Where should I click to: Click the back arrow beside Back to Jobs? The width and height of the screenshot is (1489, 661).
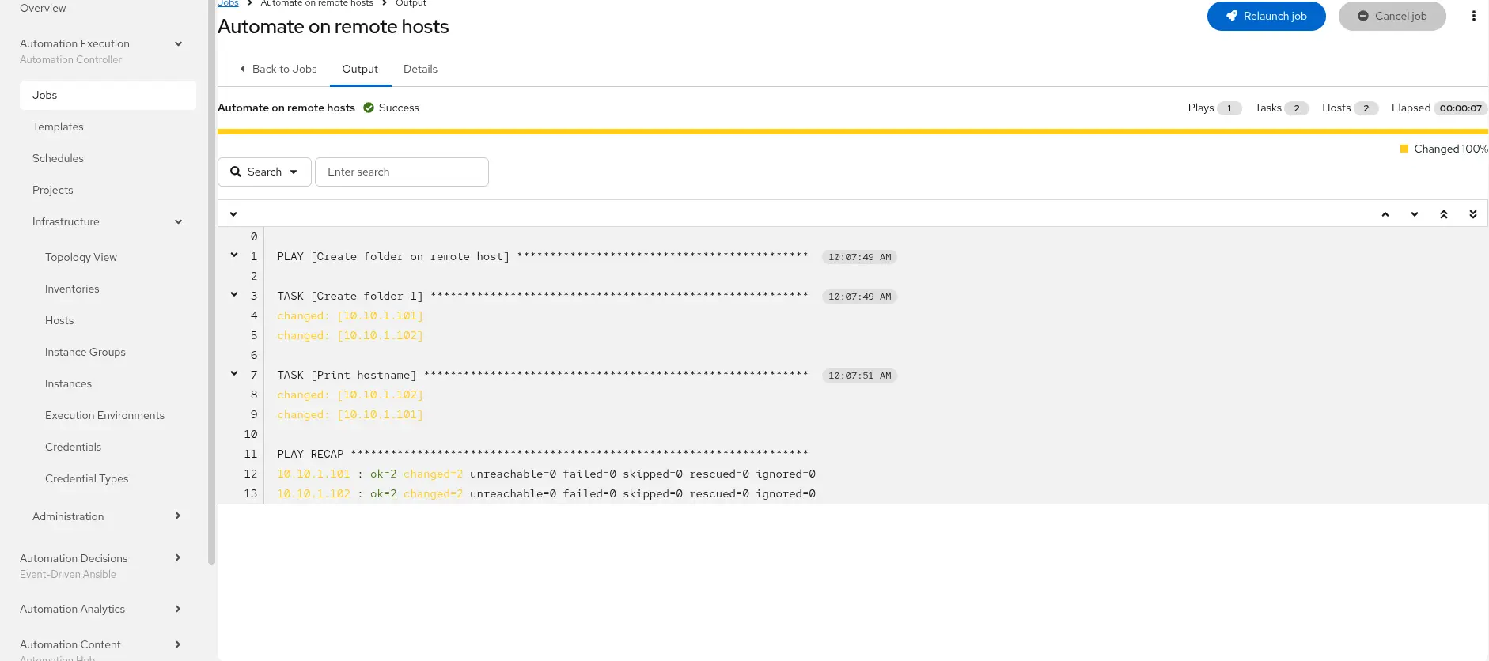tap(242, 69)
